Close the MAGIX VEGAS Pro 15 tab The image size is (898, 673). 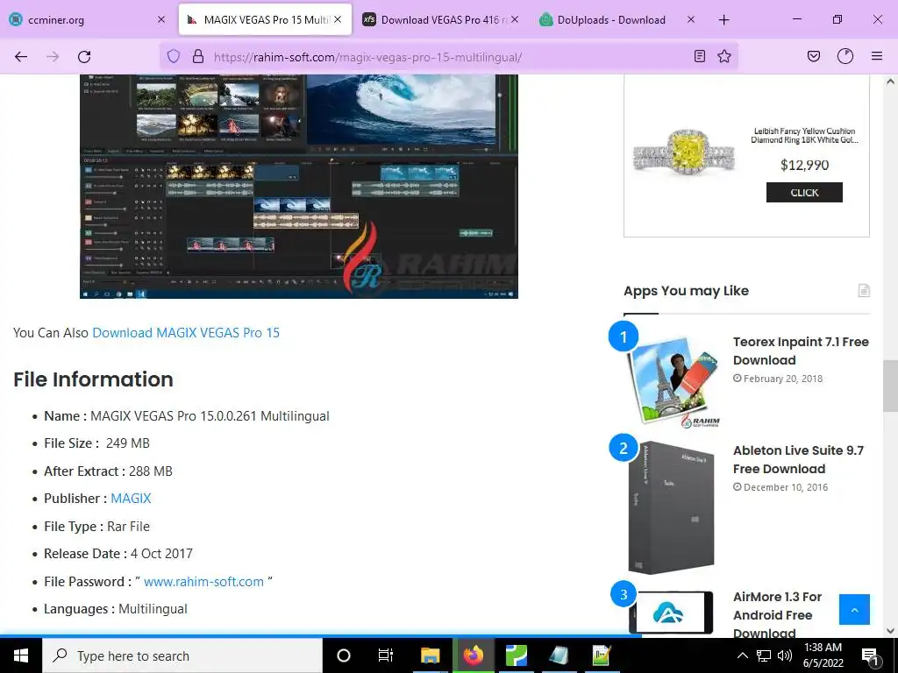click(x=338, y=19)
